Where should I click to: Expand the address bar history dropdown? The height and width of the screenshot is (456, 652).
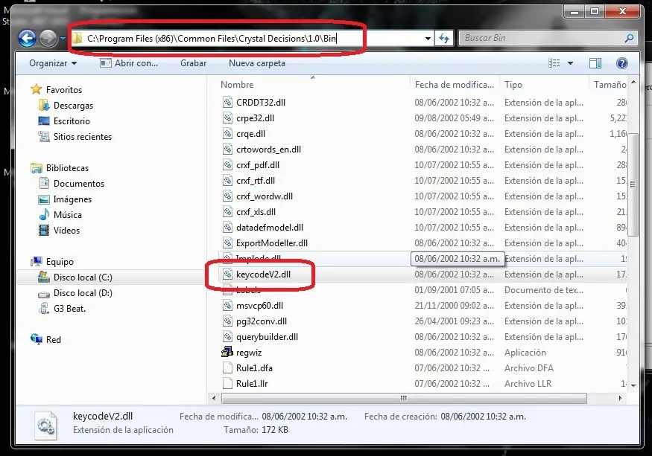click(x=428, y=39)
